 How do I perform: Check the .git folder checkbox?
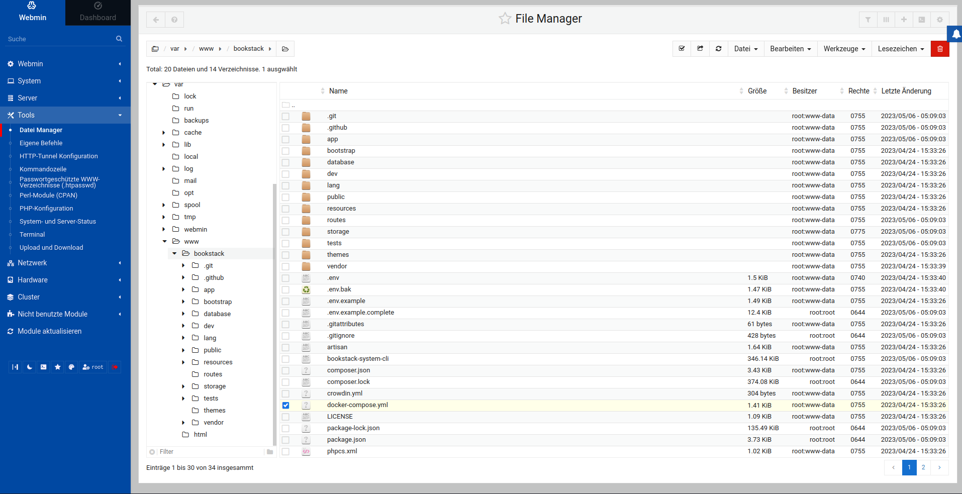pyautogui.click(x=285, y=116)
